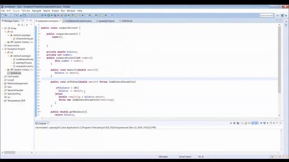Open the Search menu
Viewport: 289px width, 162px height.
tap(47, 11)
